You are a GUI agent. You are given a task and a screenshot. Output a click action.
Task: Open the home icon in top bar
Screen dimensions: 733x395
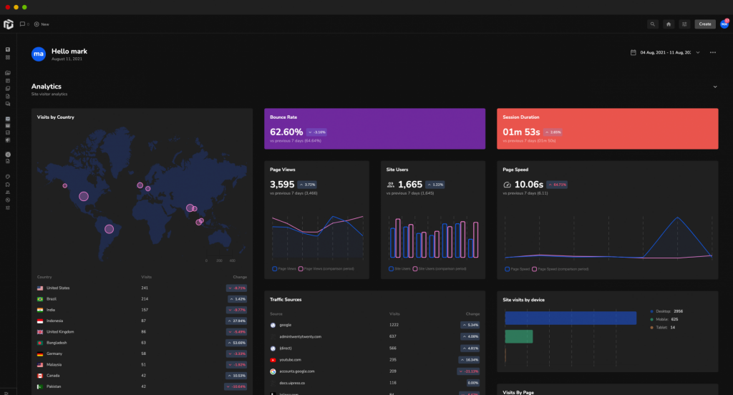(x=669, y=24)
